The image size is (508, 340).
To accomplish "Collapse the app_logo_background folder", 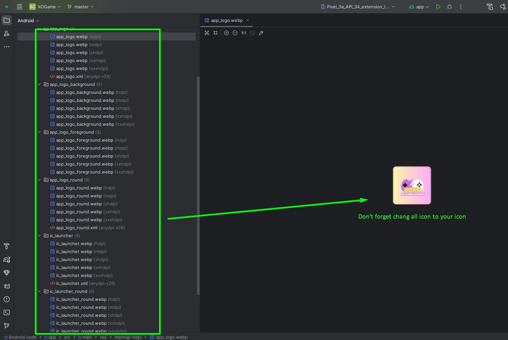I will point(39,85).
